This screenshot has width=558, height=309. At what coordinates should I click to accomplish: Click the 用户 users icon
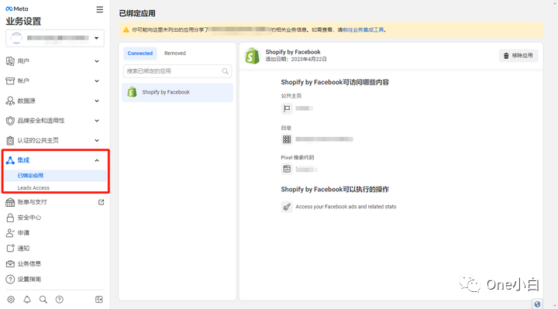[10, 61]
